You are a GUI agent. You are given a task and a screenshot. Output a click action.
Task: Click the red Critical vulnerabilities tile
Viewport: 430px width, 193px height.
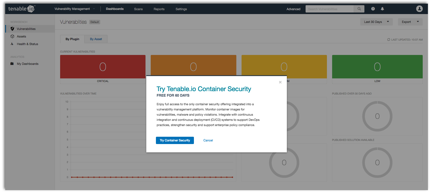(x=103, y=67)
